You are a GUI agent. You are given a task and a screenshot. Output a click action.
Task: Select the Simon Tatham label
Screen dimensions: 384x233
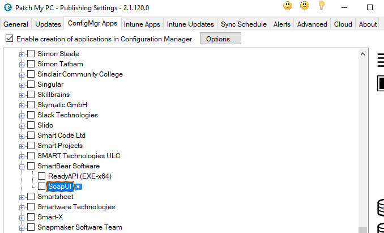(x=60, y=64)
